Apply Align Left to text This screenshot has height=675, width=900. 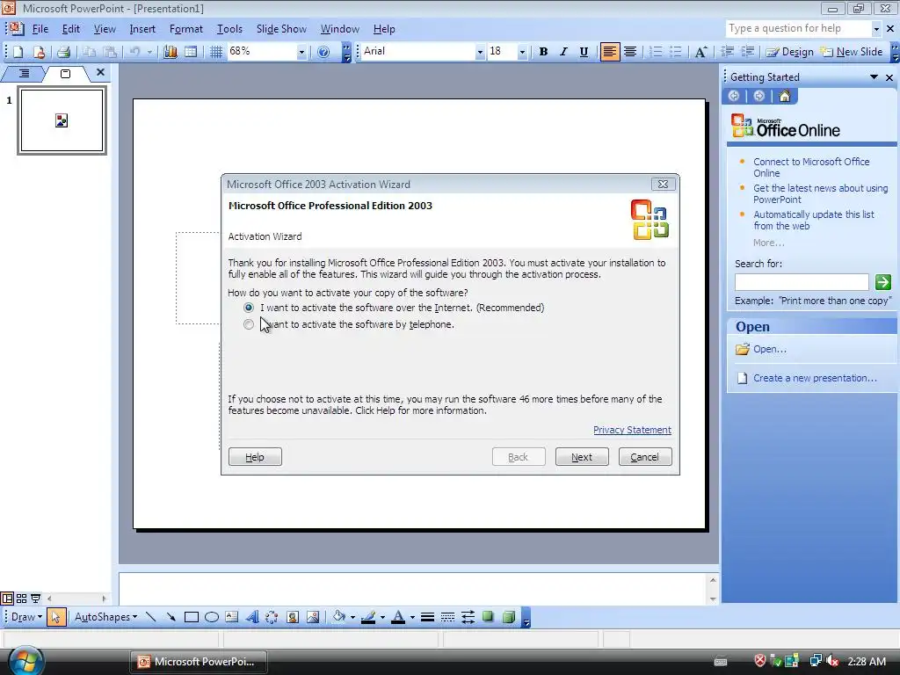pyautogui.click(x=610, y=52)
